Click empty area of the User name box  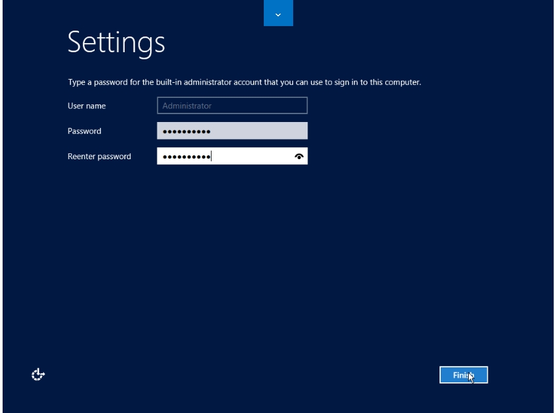[261, 106]
